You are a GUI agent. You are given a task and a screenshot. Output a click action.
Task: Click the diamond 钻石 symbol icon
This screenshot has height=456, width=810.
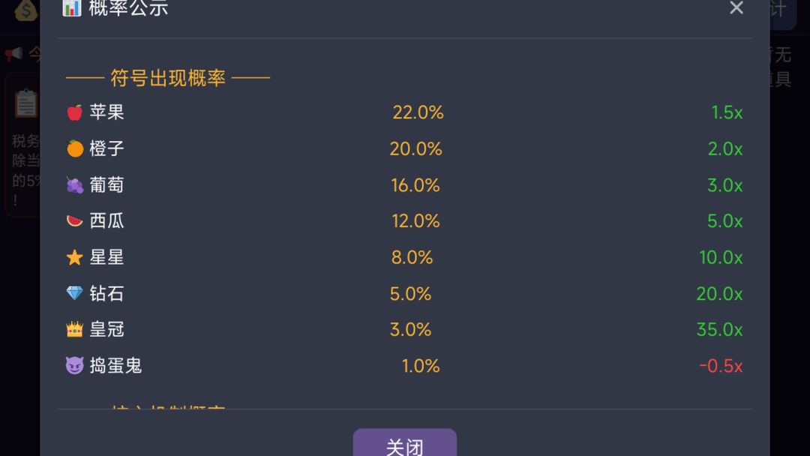(x=73, y=294)
